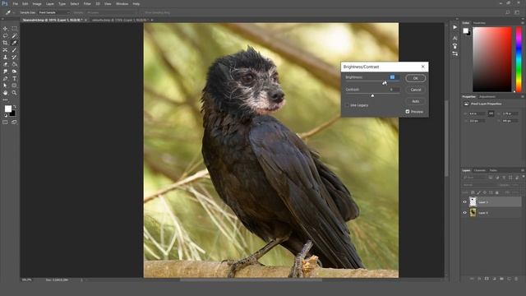Toggle the Use Legacy checkbox
The image size is (526, 296).
(347, 105)
